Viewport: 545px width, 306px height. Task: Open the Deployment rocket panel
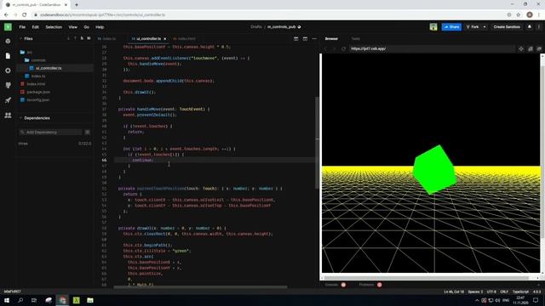pyautogui.click(x=8, y=100)
